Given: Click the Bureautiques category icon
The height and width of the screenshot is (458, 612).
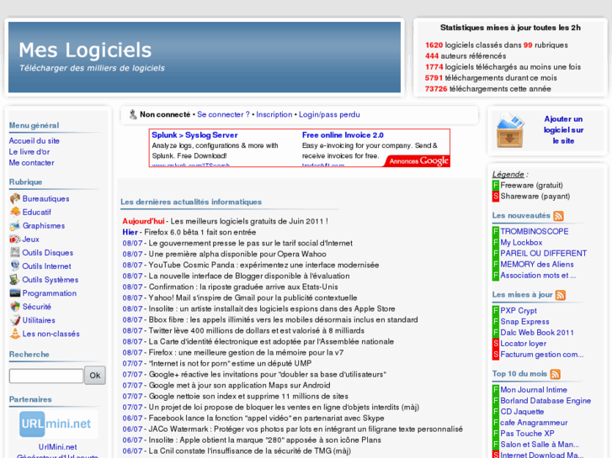Looking at the screenshot, I should click(15, 199).
